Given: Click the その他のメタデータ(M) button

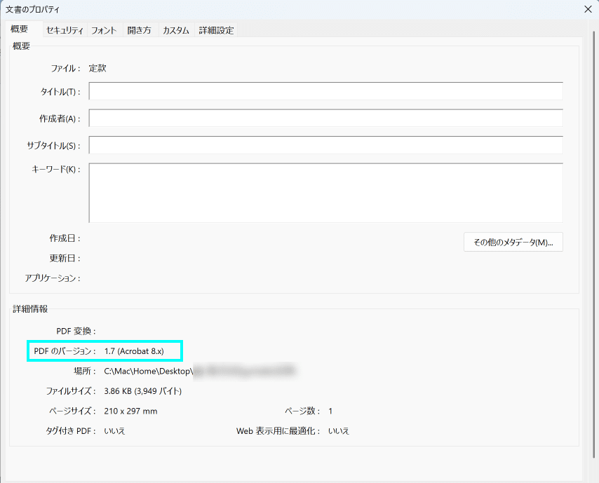Looking at the screenshot, I should [513, 242].
